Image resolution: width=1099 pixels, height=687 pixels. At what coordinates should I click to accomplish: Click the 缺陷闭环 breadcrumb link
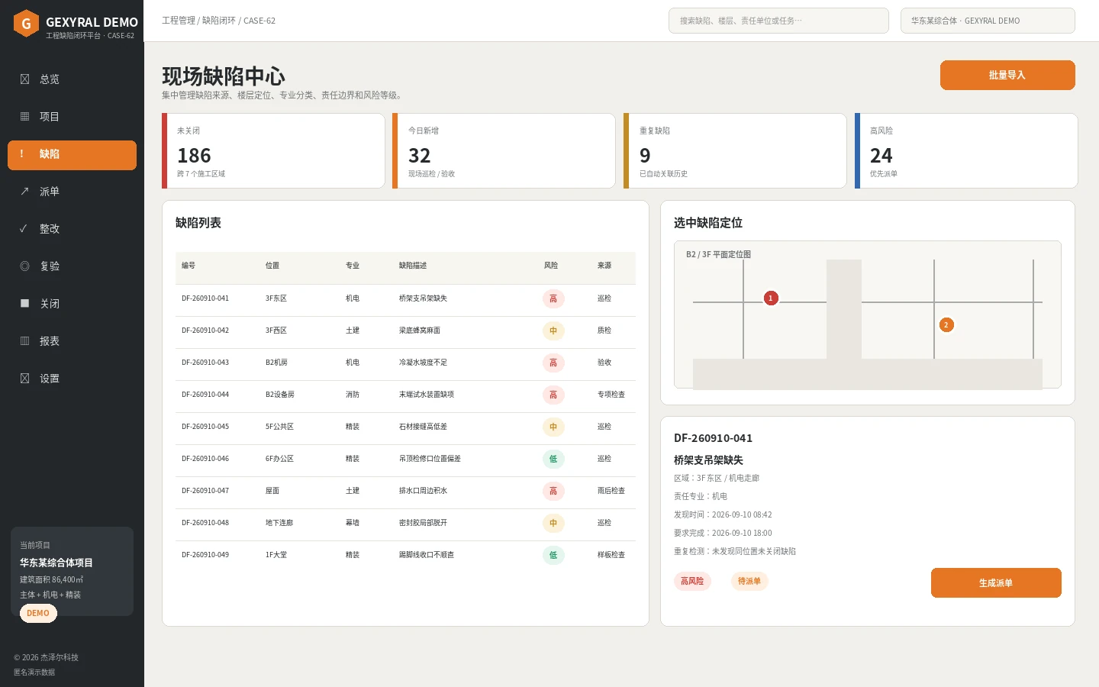click(218, 21)
